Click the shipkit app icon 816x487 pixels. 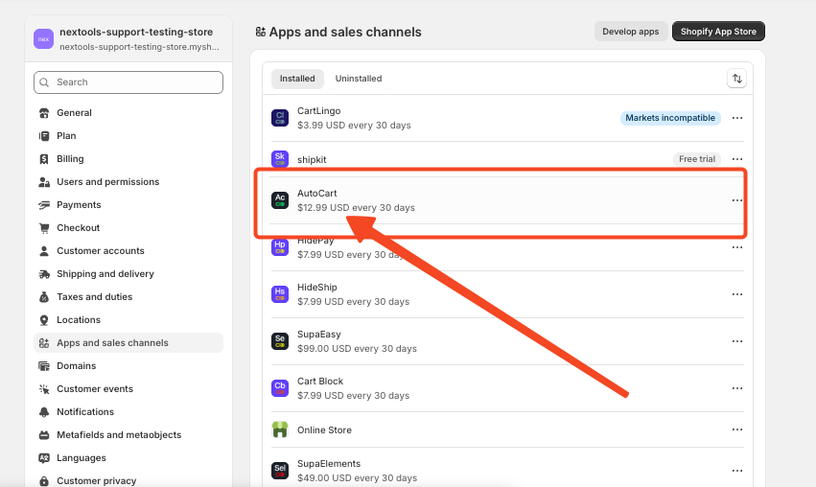pyautogui.click(x=280, y=158)
